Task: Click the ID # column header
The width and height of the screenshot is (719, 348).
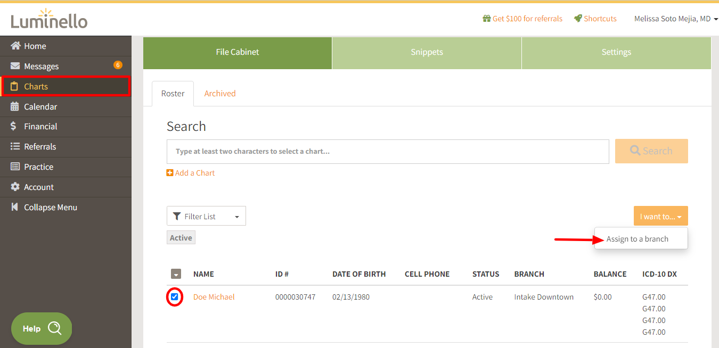Action: pyautogui.click(x=282, y=275)
